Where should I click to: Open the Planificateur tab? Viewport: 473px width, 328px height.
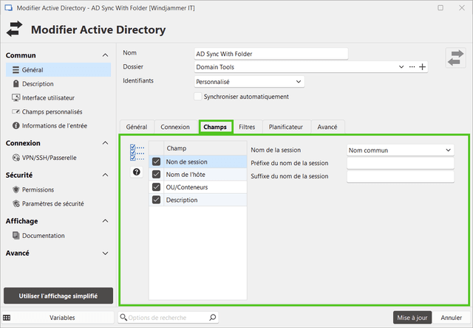click(x=285, y=127)
